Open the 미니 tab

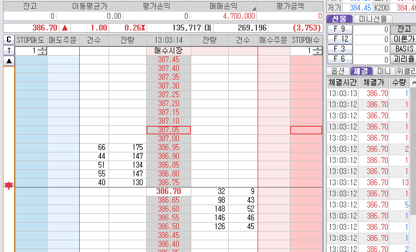(x=384, y=71)
